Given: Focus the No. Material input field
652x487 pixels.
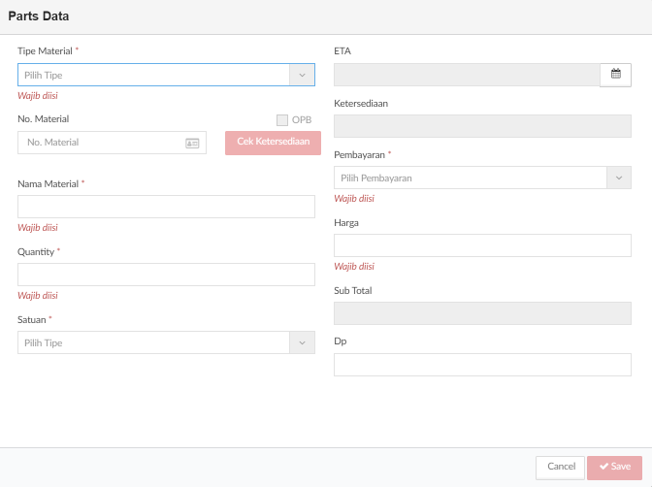Looking at the screenshot, I should coord(112,143).
